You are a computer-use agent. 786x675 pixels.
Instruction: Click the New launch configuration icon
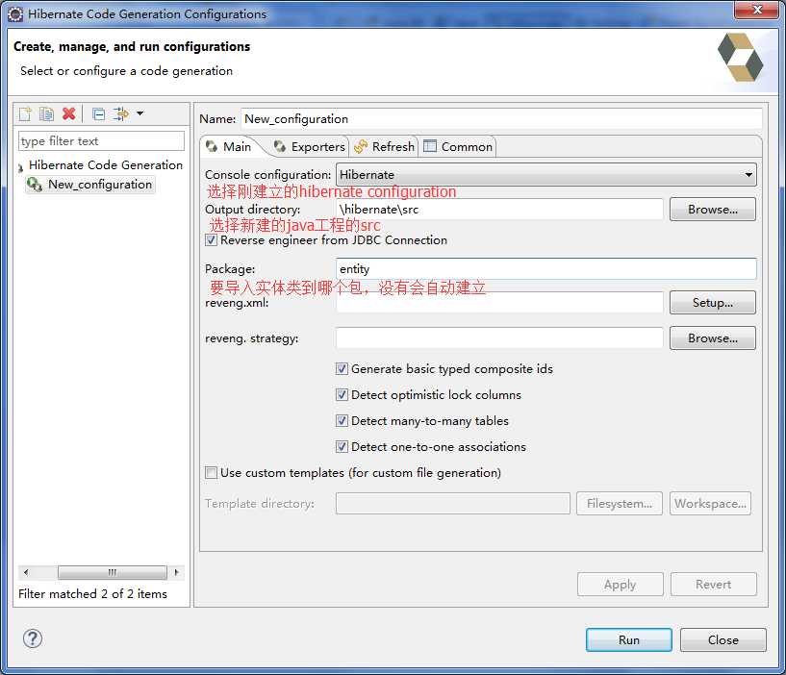[25, 113]
